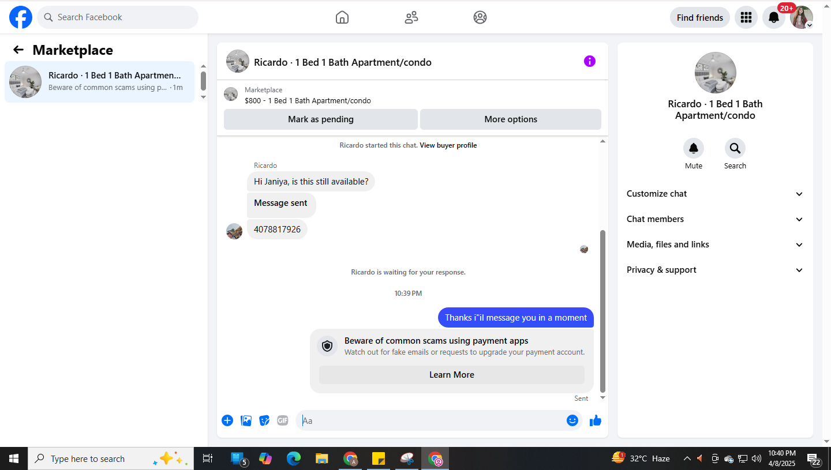Expand the Customize chat section
The height and width of the screenshot is (470, 831).
(715, 194)
